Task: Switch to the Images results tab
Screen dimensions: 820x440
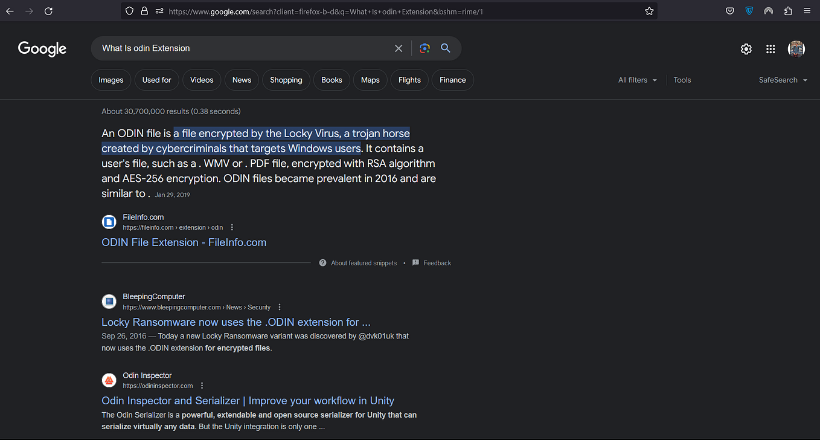Action: point(111,80)
